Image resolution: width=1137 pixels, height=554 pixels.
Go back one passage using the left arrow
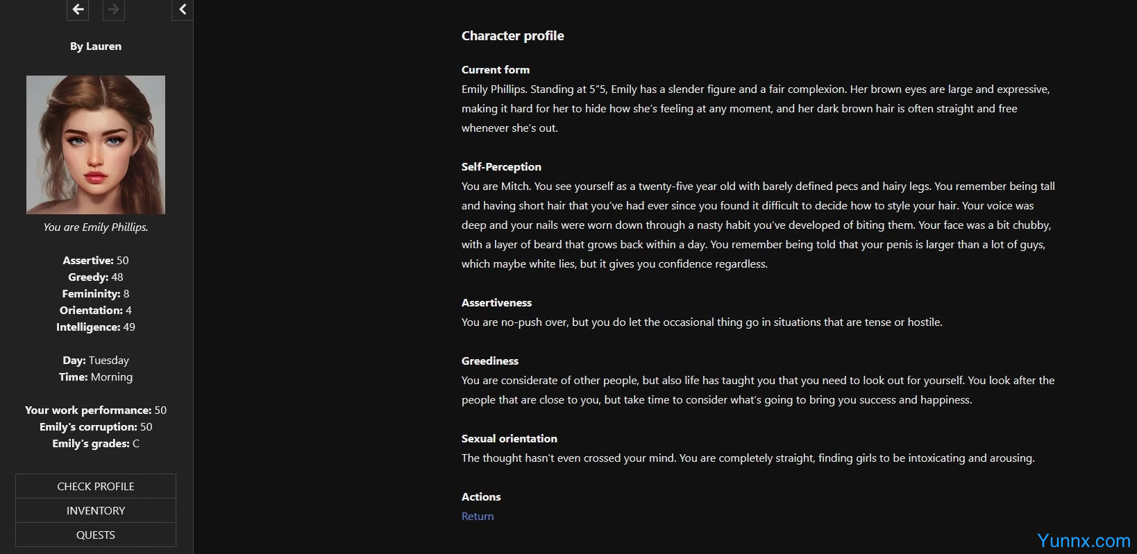pos(77,10)
